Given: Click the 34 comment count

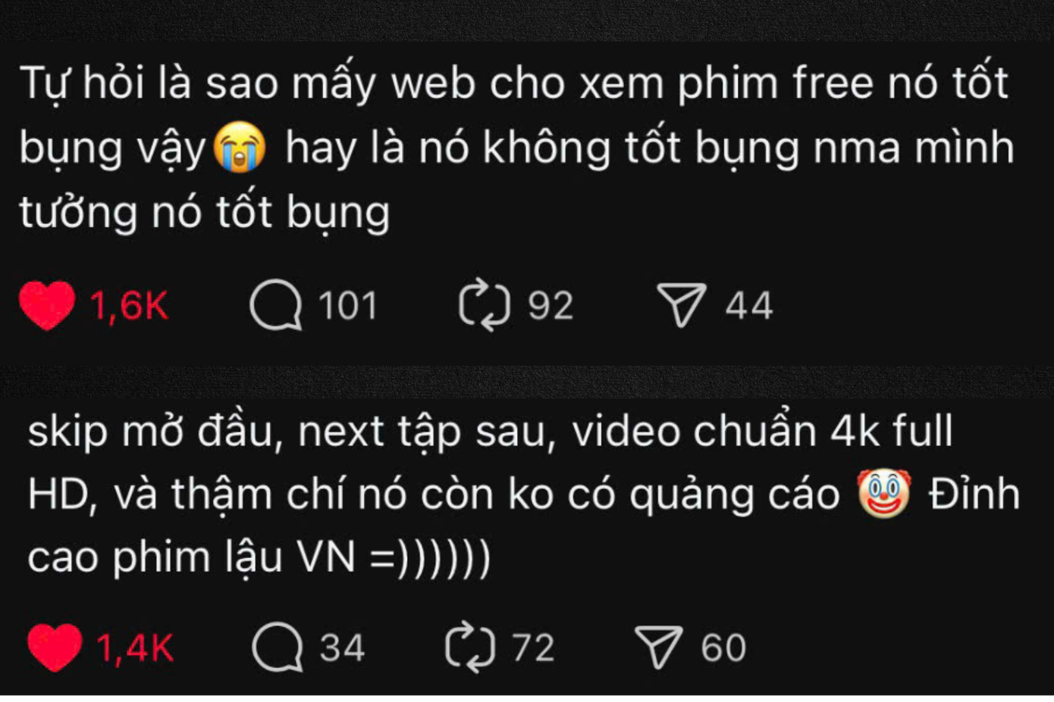Looking at the screenshot, I should click(x=342, y=648).
